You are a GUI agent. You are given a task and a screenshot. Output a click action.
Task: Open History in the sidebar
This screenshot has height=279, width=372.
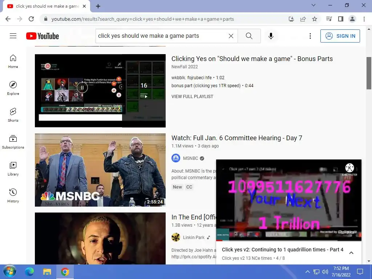click(x=13, y=196)
